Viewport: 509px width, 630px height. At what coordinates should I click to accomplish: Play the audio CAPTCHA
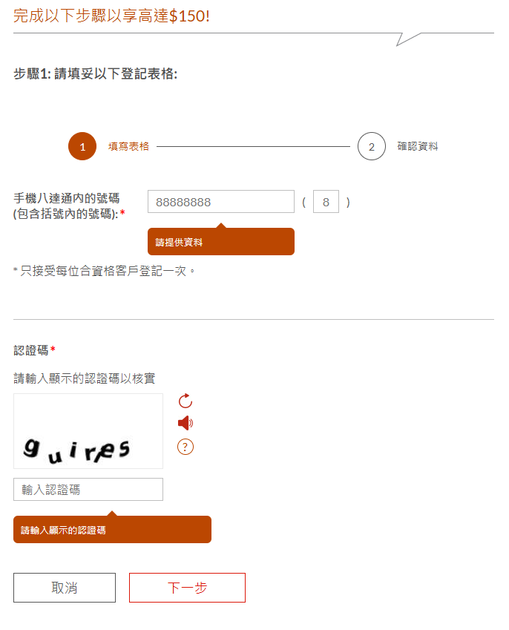183,423
